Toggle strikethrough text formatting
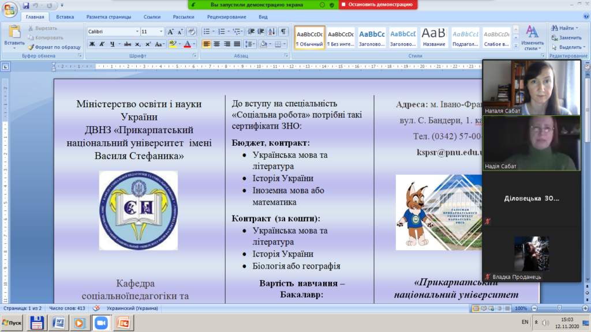 [x=128, y=44]
